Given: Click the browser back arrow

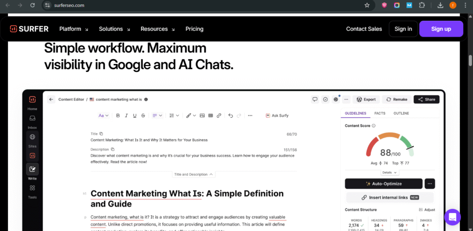Looking at the screenshot, I should pyautogui.click(x=7, y=5).
